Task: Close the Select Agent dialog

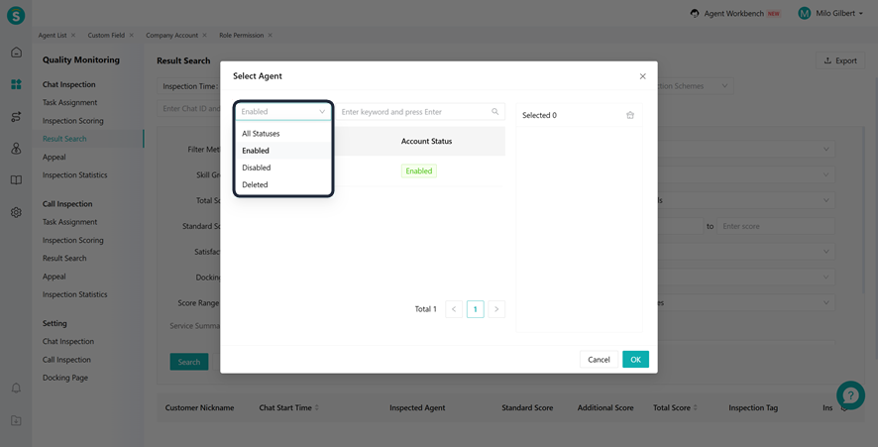Action: click(x=643, y=76)
